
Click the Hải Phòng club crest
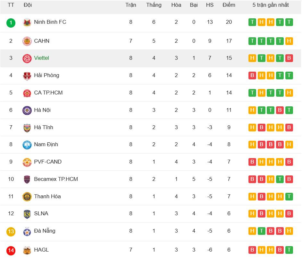pyautogui.click(x=27, y=76)
